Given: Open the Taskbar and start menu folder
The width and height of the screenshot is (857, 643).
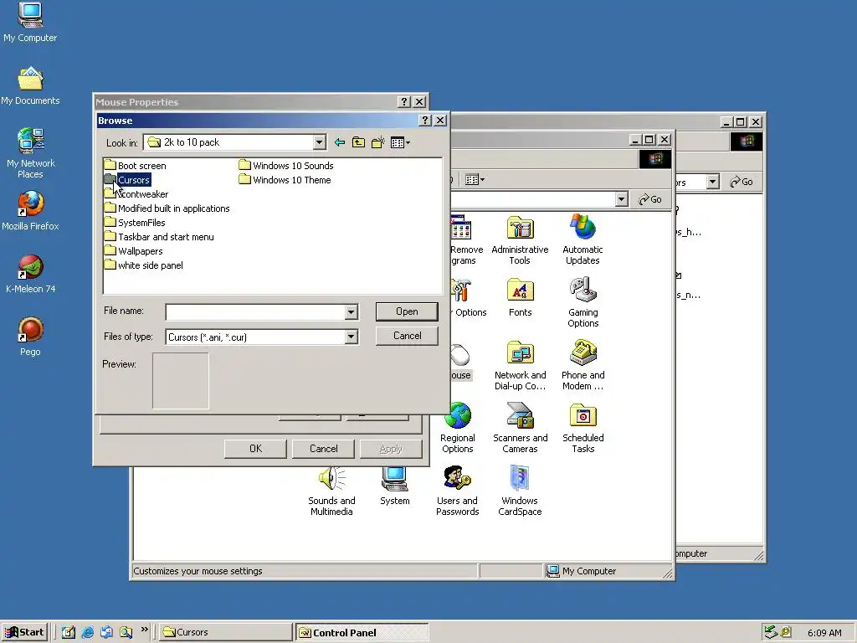Looking at the screenshot, I should (x=159, y=237).
